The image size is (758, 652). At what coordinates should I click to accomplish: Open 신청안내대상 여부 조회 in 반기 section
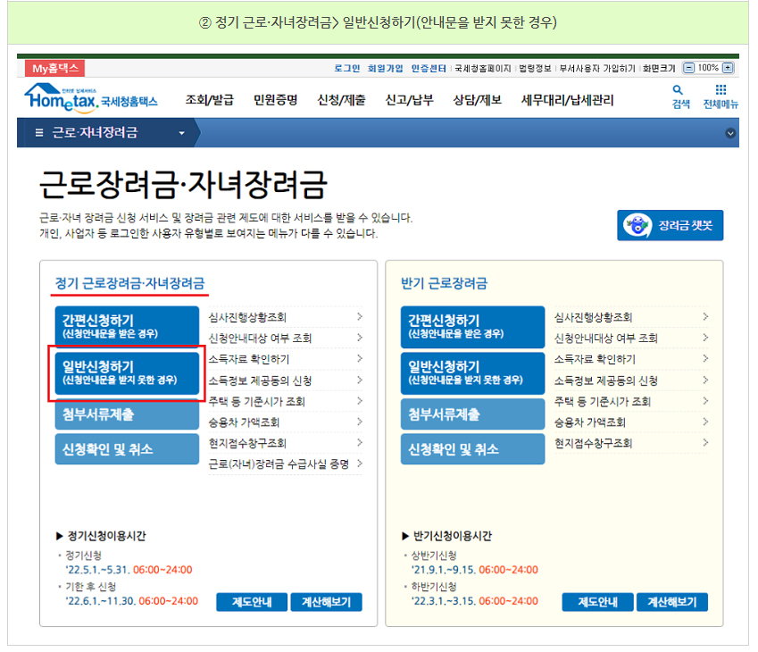pyautogui.click(x=631, y=339)
